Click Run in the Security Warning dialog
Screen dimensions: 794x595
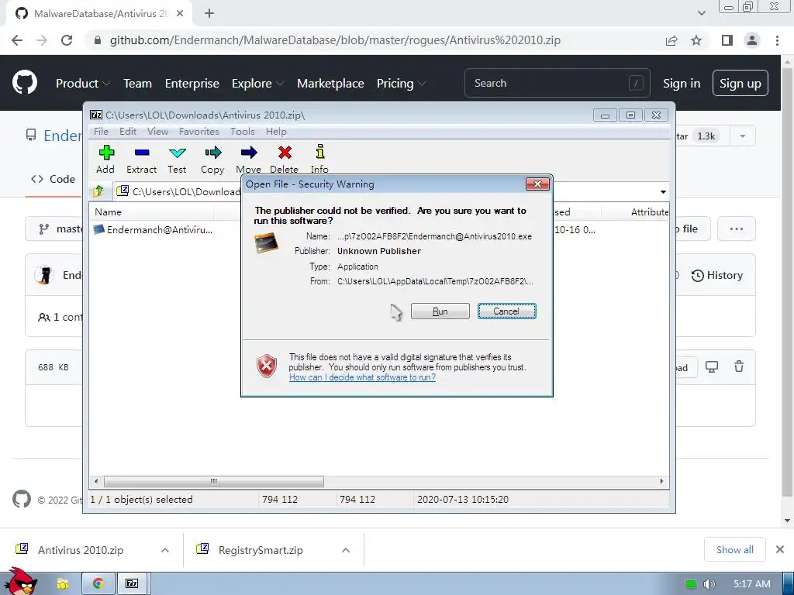[x=440, y=311]
